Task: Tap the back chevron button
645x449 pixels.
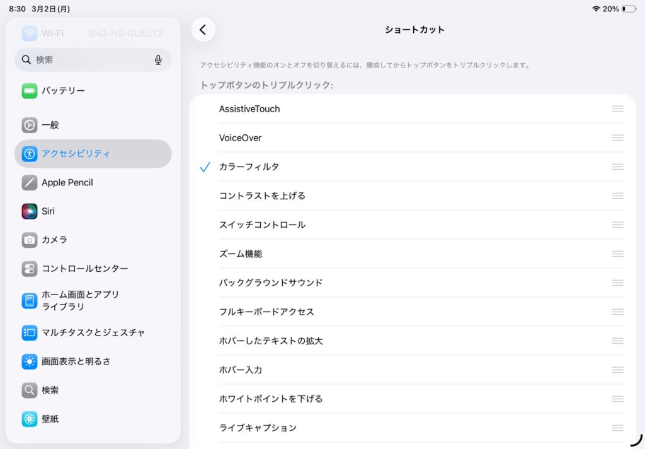Action: point(203,30)
